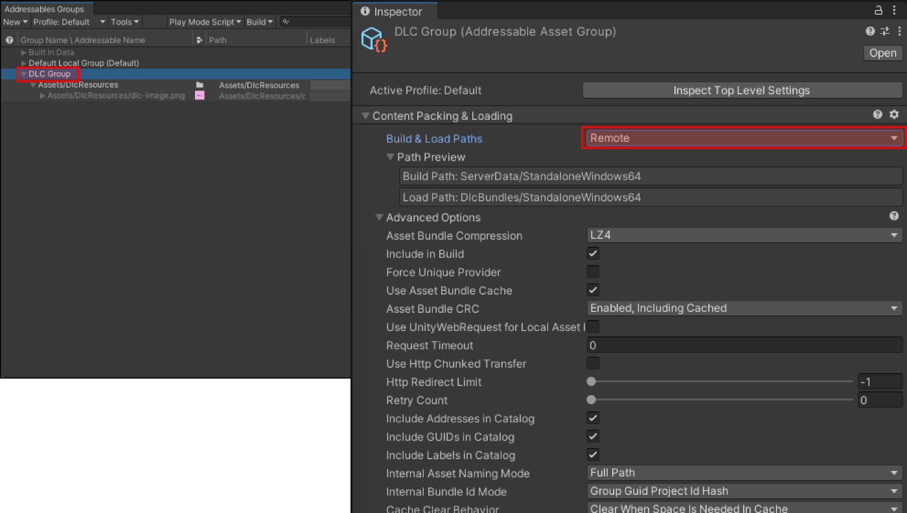Viewport: 907px width, 513px height.
Task: Open the Play Mode Script menu
Action: (205, 22)
